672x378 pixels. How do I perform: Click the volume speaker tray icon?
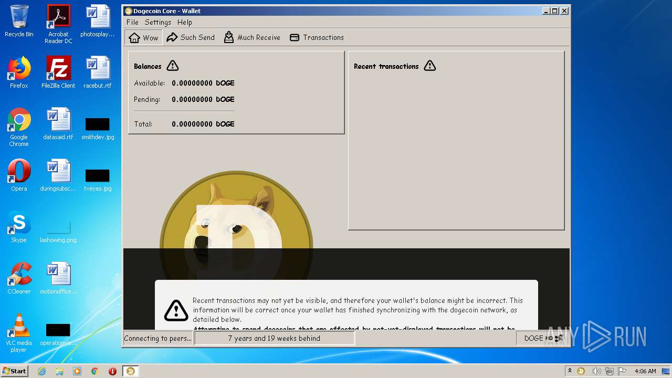point(596,371)
